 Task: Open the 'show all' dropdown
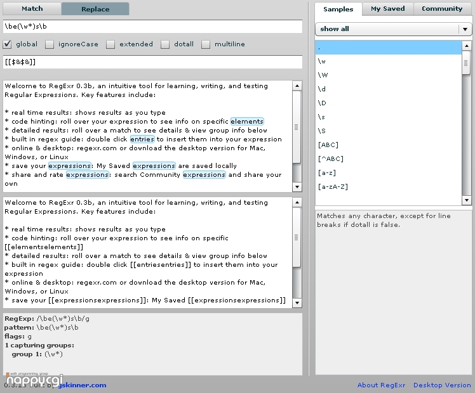pyautogui.click(x=393, y=29)
